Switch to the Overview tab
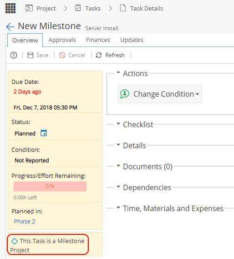Image resolution: width=234 pixels, height=259 pixels. point(25,40)
